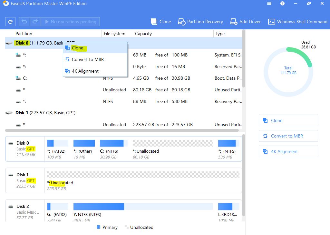Open the help question mark icon
This screenshot has height=235, width=330.
pyautogui.click(x=283, y=4)
